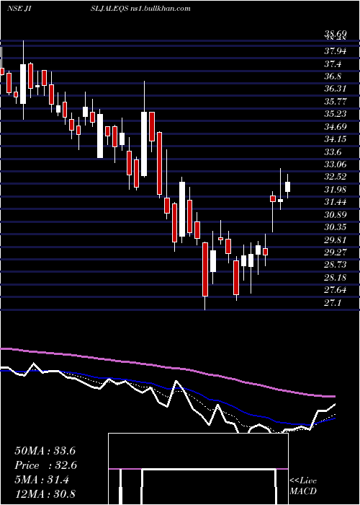Click the 35.23 price axis label
360x505 pixels.
pyautogui.click(x=335, y=114)
